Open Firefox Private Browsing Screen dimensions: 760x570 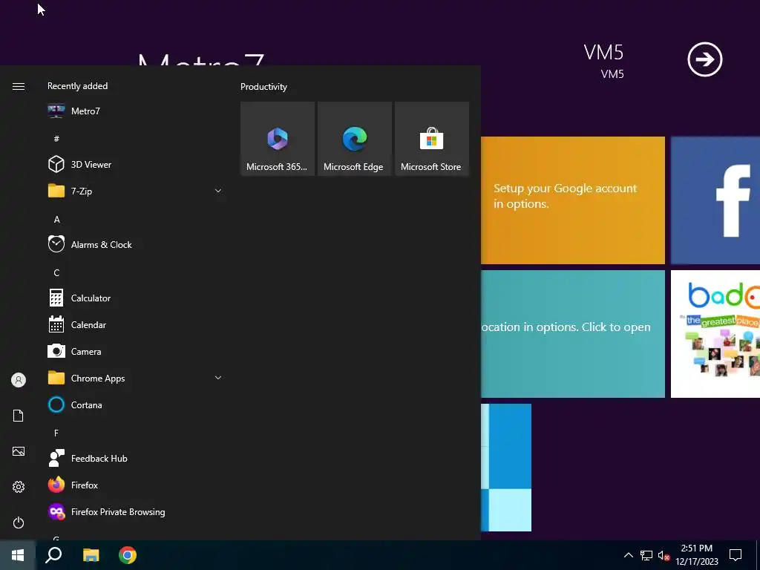coord(134,512)
